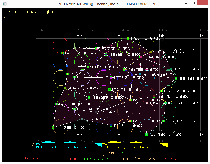Select the drone node labeled 176.742 @ 100%
The width and height of the screenshot is (210, 164).
pyautogui.click(x=128, y=38)
